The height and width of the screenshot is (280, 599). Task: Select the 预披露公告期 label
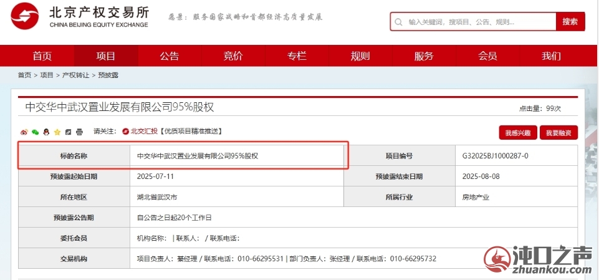tap(74, 218)
